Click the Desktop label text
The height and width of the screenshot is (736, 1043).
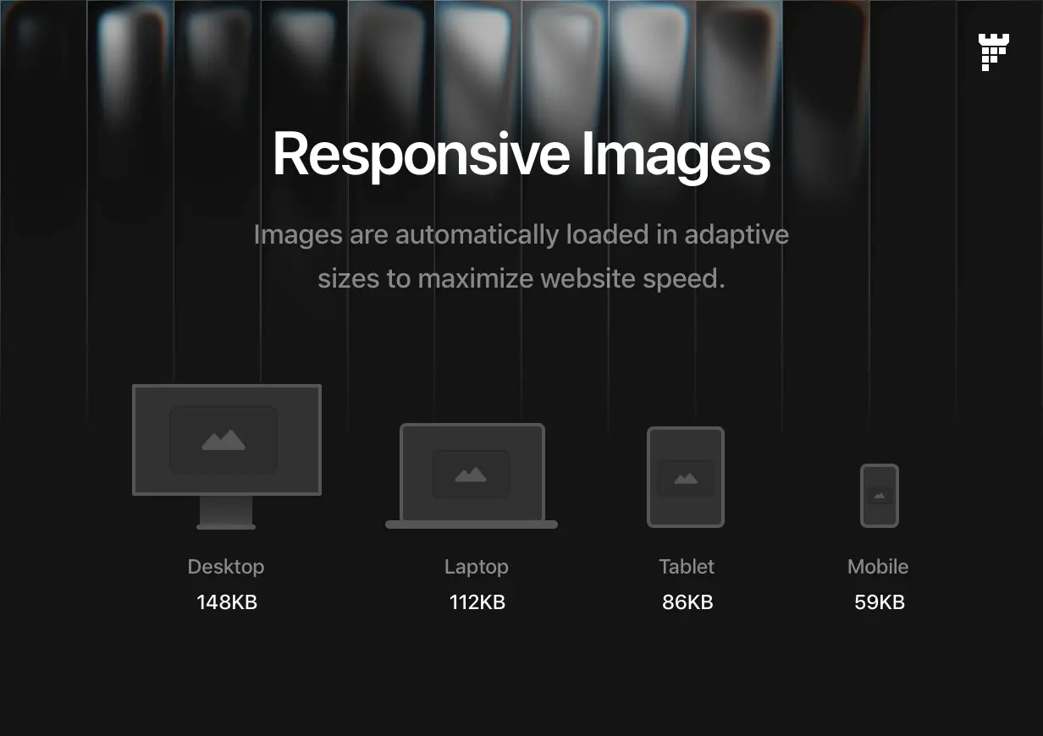tap(226, 567)
